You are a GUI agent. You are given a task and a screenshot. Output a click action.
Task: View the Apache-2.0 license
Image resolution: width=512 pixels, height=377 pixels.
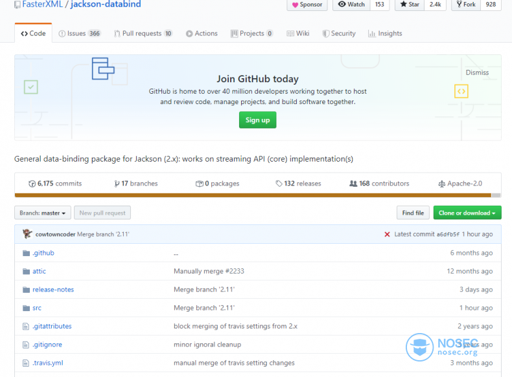pyautogui.click(x=460, y=184)
